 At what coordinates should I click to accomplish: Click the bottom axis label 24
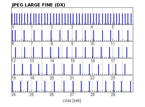click(13, 95)
